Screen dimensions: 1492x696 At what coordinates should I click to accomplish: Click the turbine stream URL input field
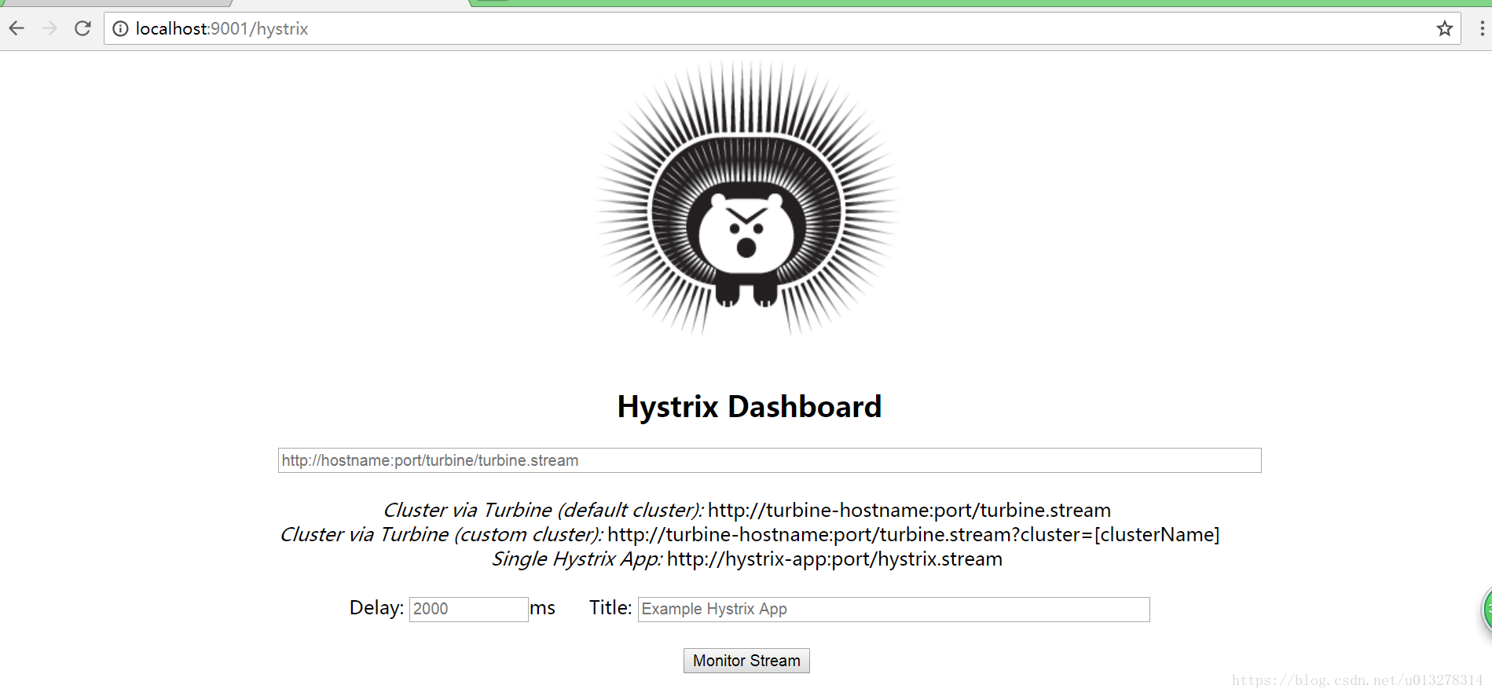tap(769, 460)
